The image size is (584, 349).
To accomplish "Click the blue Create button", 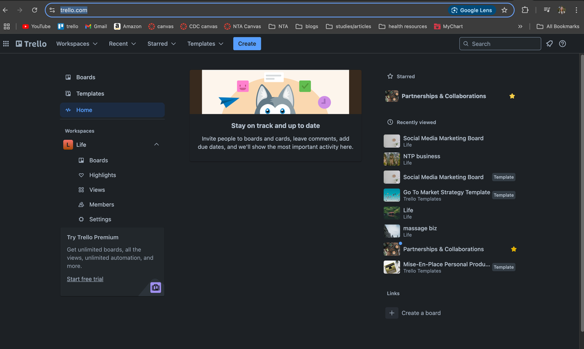I will 247,44.
